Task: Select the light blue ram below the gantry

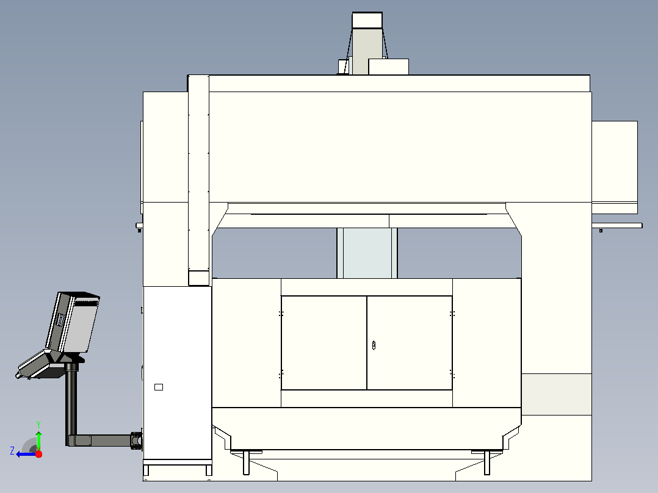Action: pos(367,253)
